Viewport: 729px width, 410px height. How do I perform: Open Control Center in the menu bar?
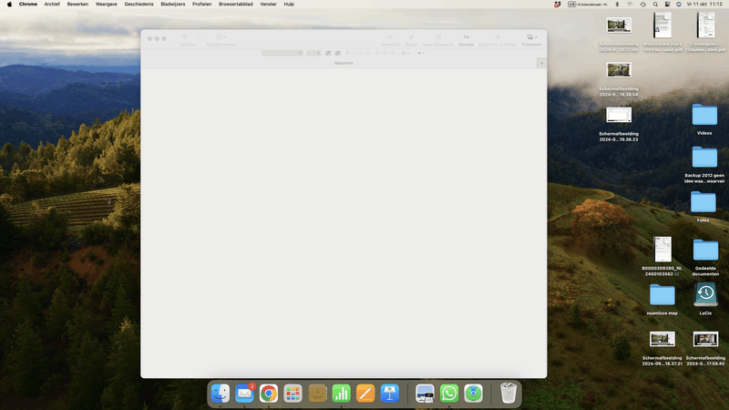[667, 5]
